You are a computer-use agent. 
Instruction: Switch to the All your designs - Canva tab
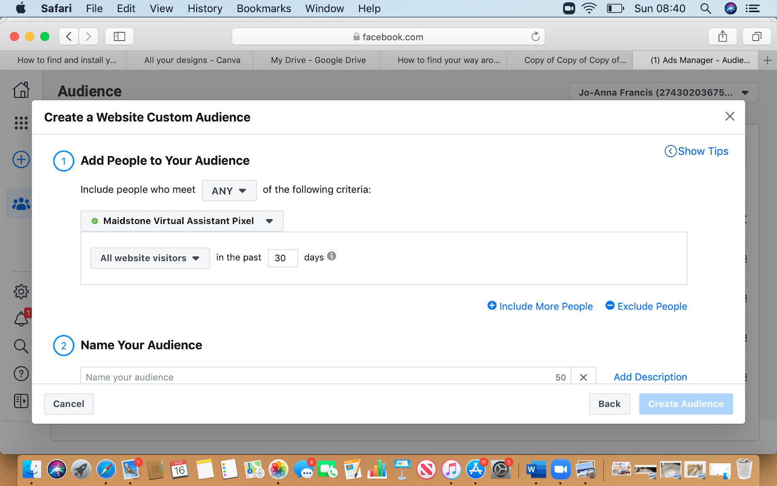[x=192, y=60]
